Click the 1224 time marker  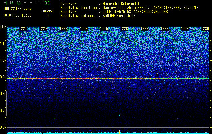pyautogui.click(x=84, y=29)
